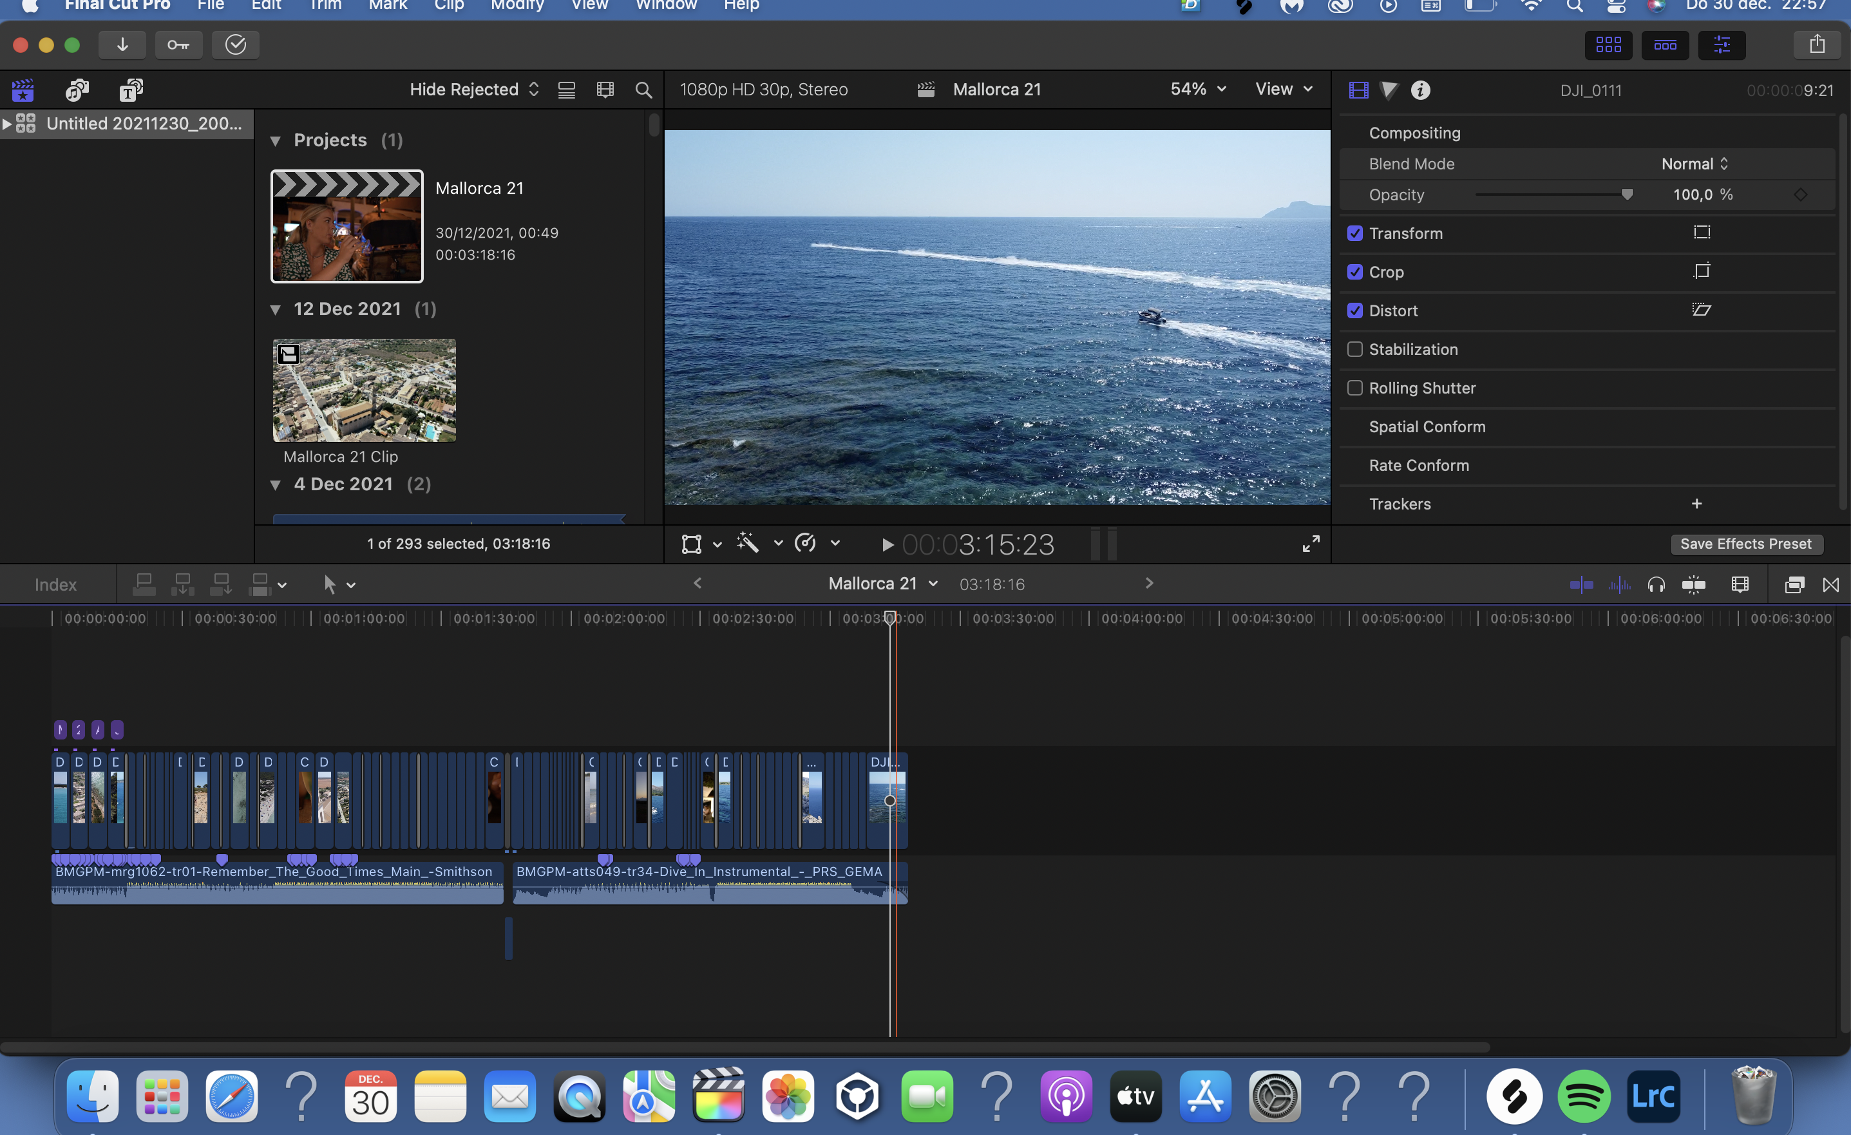Click browser search magnifier icon
The height and width of the screenshot is (1135, 1851).
(643, 90)
